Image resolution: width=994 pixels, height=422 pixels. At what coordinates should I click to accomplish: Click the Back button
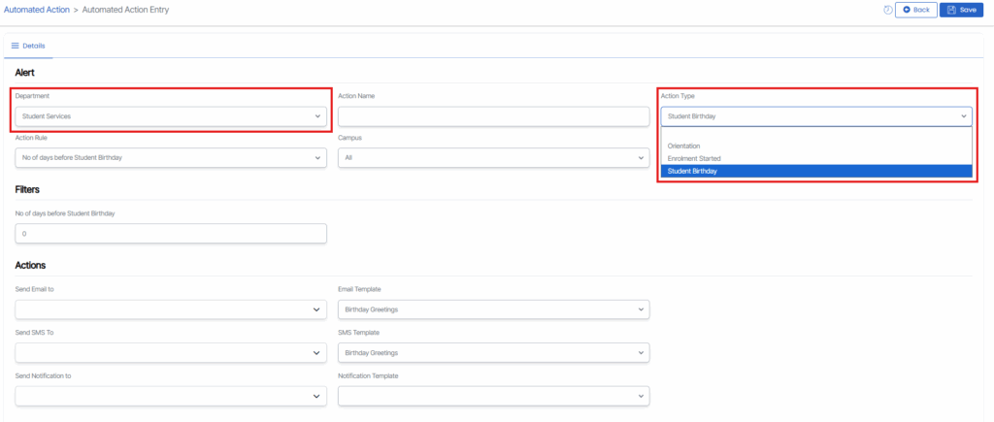[x=915, y=10]
